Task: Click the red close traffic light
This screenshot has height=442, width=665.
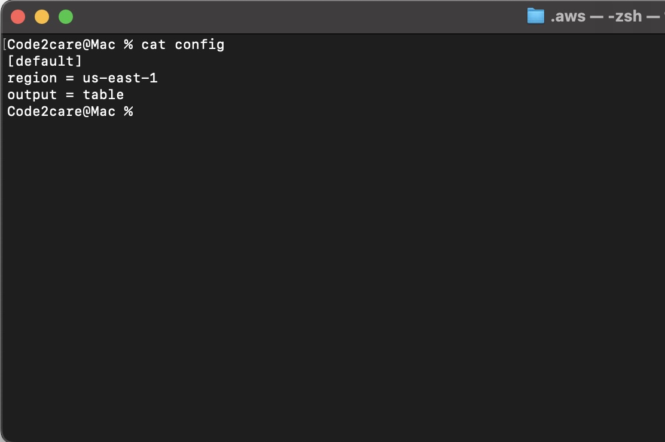Action: (18, 17)
